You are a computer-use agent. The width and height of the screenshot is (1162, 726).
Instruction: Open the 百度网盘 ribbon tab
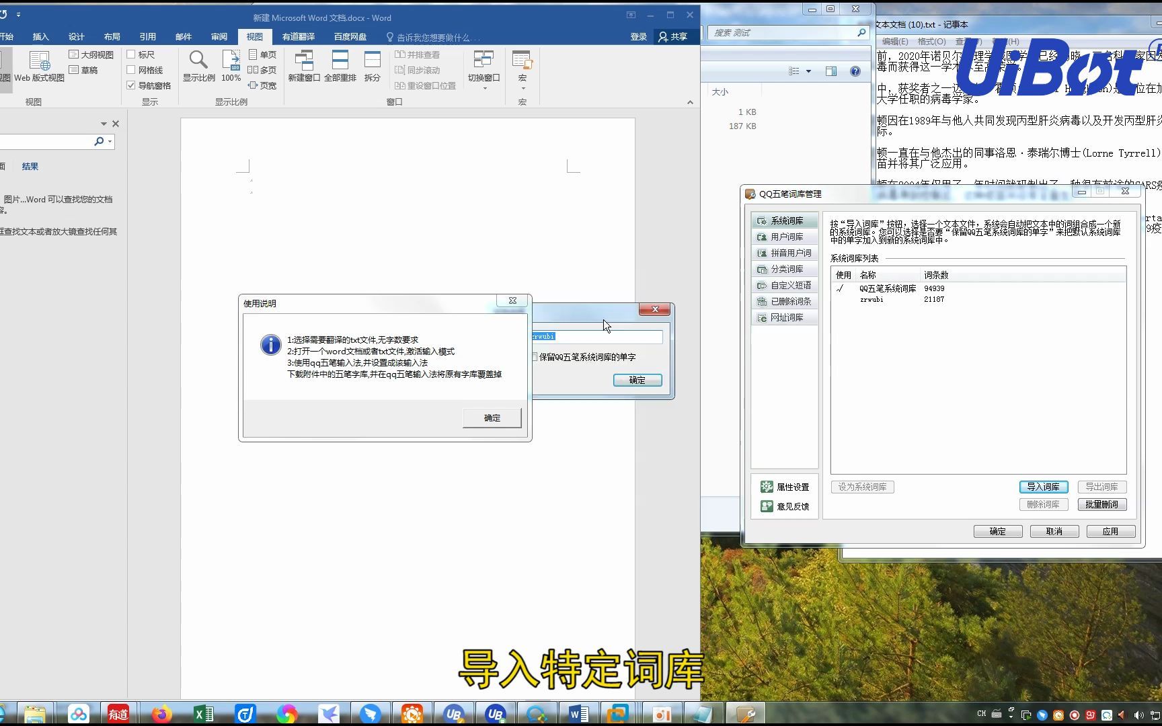pyautogui.click(x=350, y=36)
